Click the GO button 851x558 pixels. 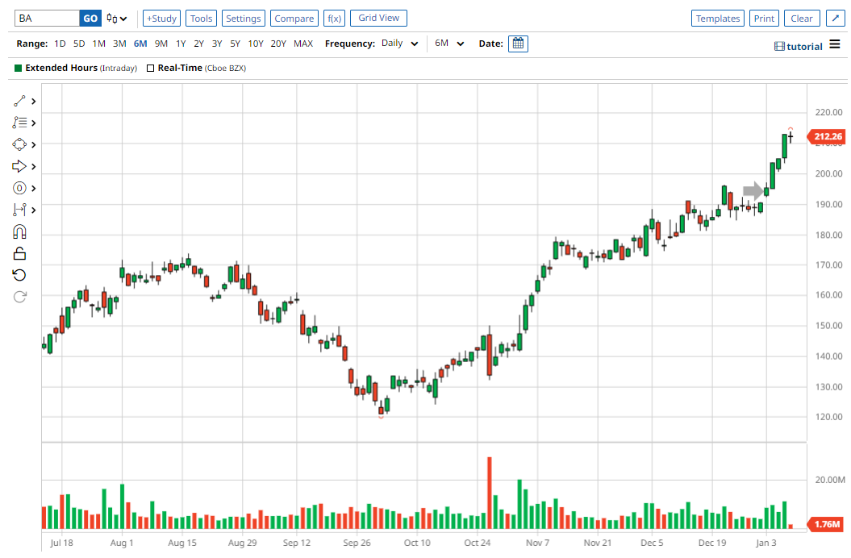pos(90,19)
